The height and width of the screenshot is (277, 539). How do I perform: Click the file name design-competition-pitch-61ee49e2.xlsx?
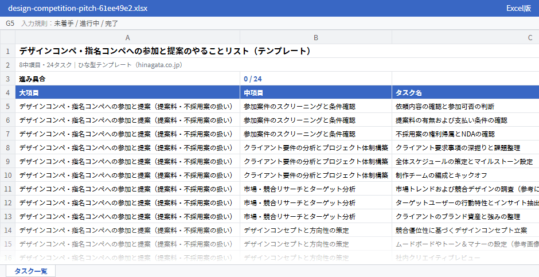(x=77, y=8)
